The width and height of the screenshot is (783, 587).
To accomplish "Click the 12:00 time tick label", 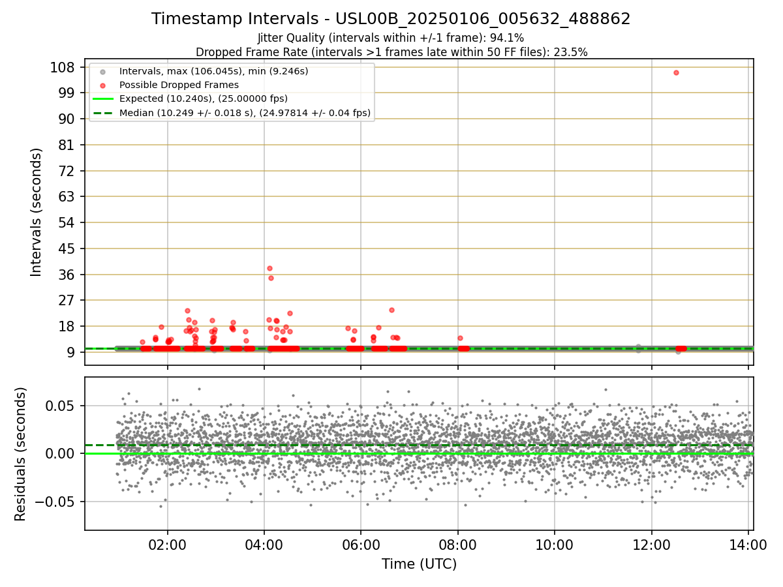I will [x=651, y=543].
